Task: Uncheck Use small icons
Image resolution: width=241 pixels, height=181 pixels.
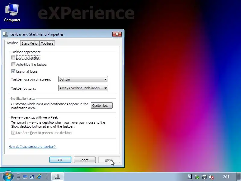Action: (x=13, y=71)
